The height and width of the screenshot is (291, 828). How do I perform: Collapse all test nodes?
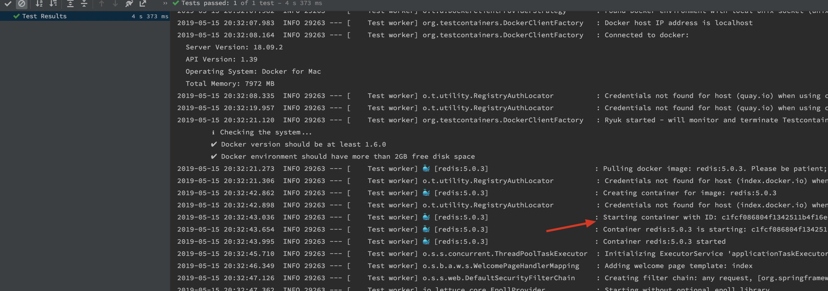[x=84, y=3]
